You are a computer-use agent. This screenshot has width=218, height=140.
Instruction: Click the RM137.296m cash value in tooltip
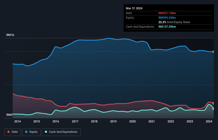point(167,27)
